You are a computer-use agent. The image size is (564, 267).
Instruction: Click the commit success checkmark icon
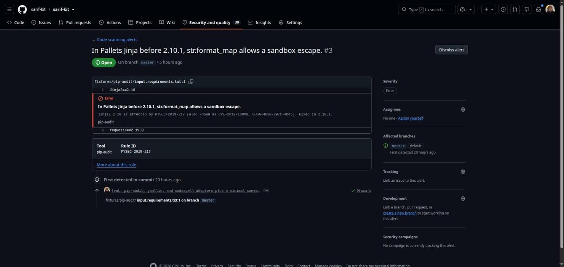click(x=353, y=190)
